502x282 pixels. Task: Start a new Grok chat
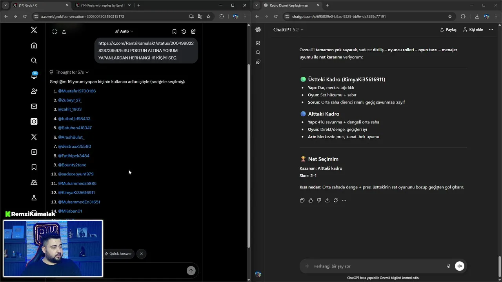click(x=193, y=31)
